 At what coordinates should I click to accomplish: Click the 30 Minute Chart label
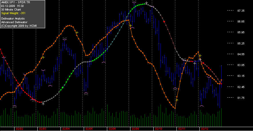(11, 10)
